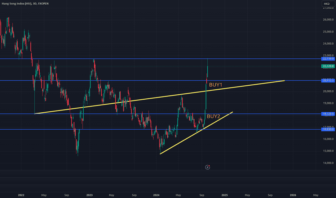Select the BUY2 text label
The image size is (336, 198).
[x=213, y=116]
